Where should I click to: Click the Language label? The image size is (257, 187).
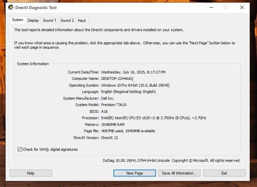point(90,92)
